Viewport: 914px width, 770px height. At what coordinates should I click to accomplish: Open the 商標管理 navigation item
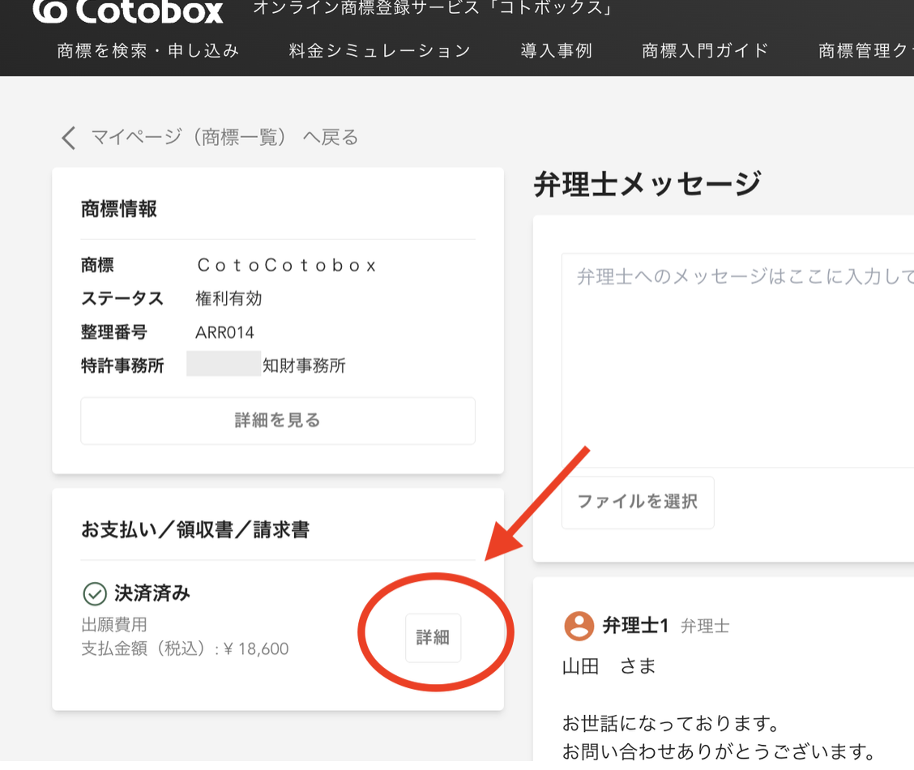[x=865, y=51]
